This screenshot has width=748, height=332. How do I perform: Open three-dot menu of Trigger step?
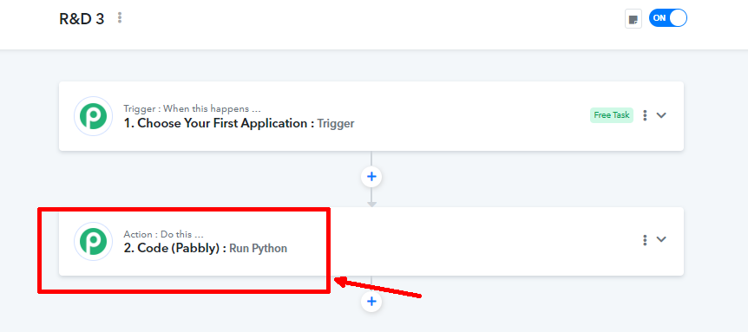[x=645, y=115]
